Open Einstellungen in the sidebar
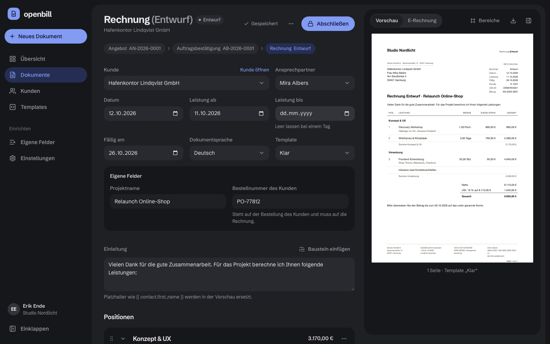 click(46, 158)
